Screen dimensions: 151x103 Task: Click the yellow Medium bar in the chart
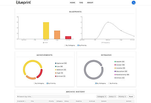tap(46, 31)
